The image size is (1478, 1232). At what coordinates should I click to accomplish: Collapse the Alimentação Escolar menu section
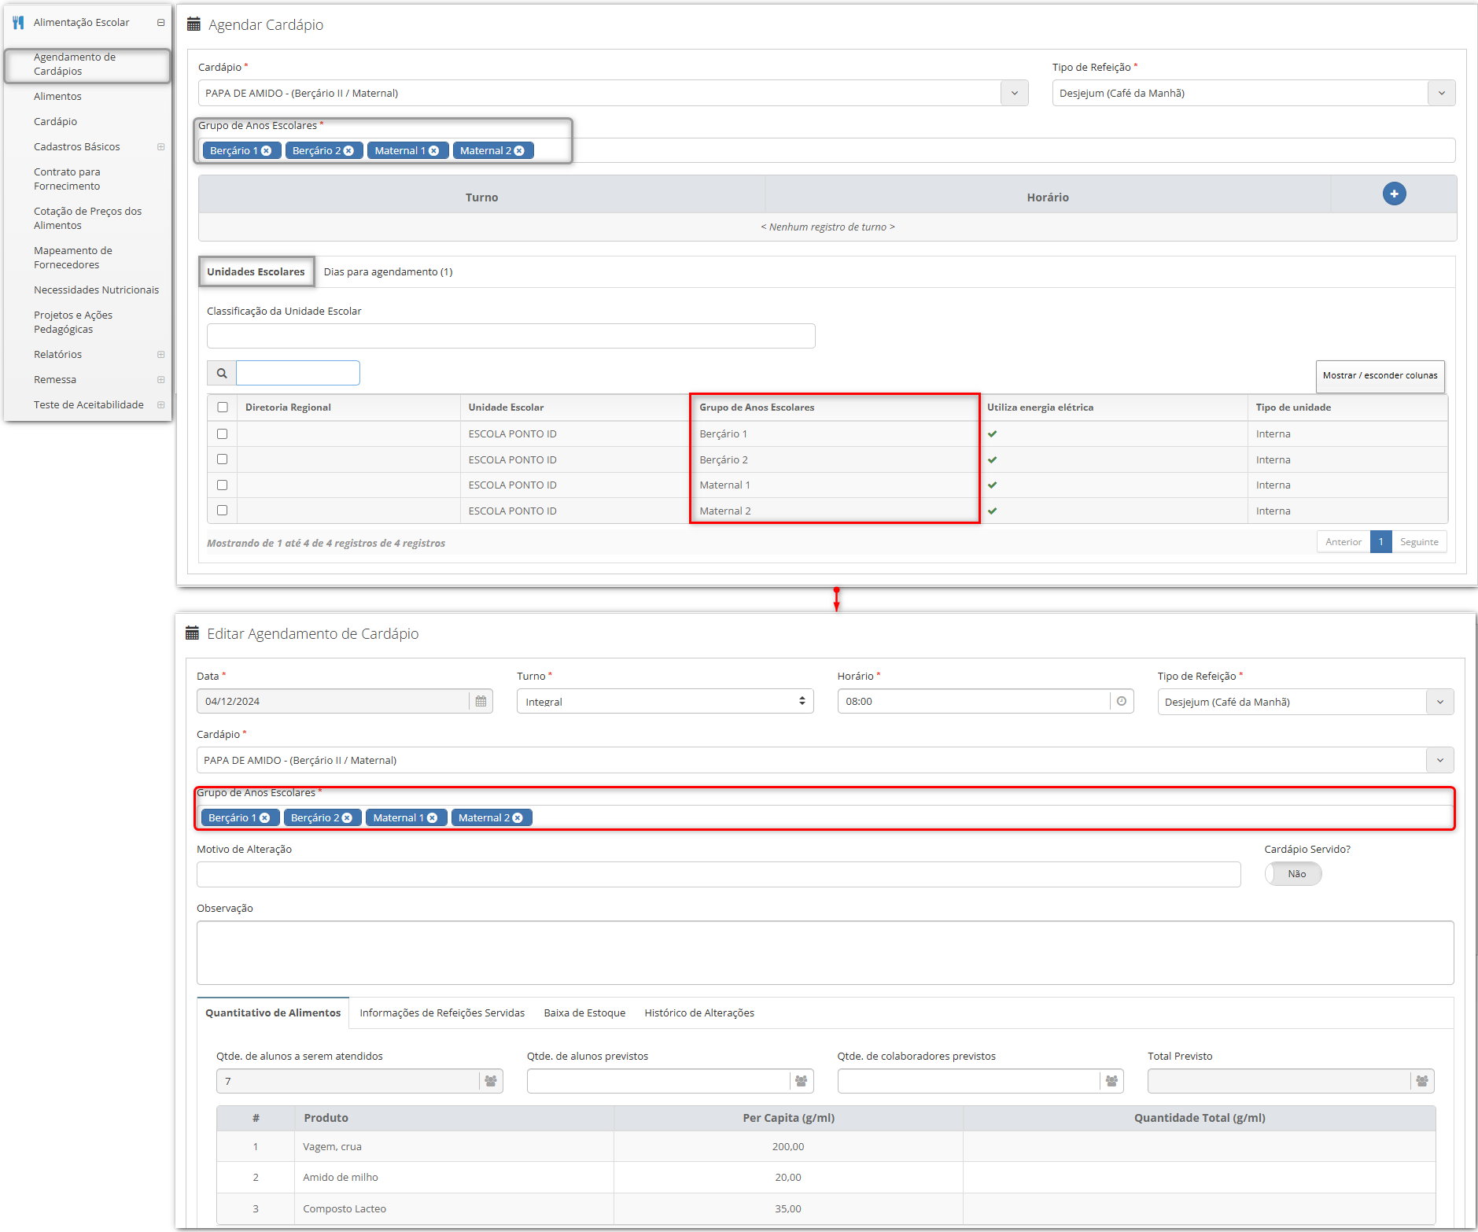click(x=160, y=23)
